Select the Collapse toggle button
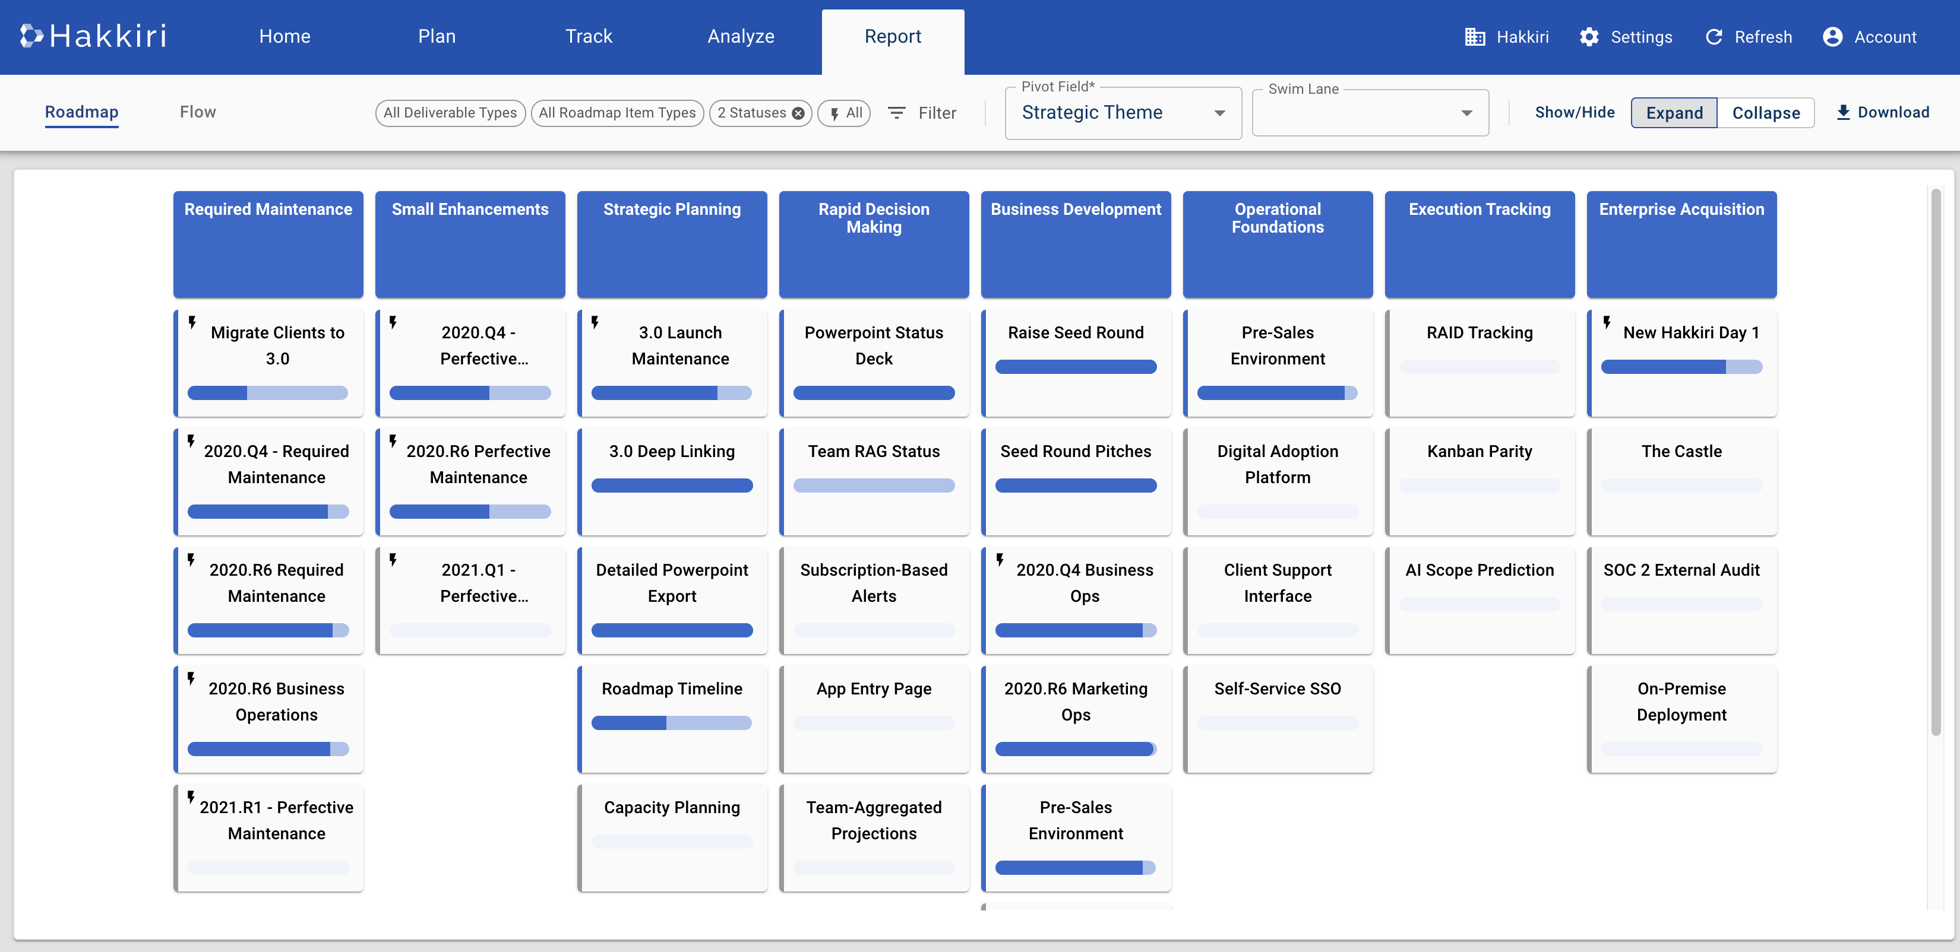Screen dimensions: 1960x952 click(1765, 113)
